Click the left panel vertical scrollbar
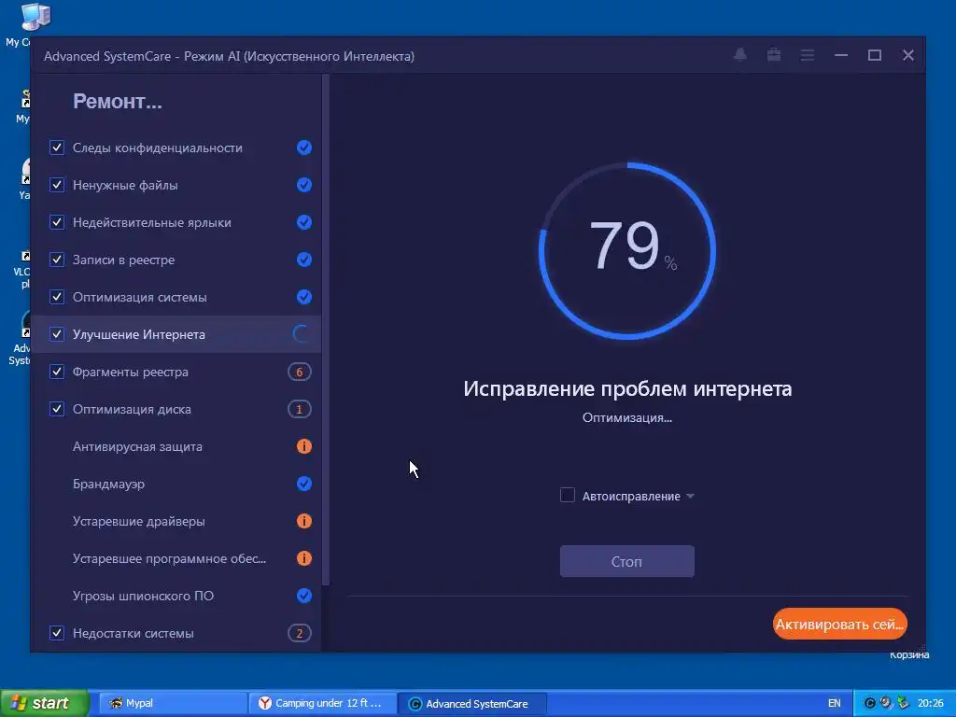956x717 pixels. tap(326, 330)
